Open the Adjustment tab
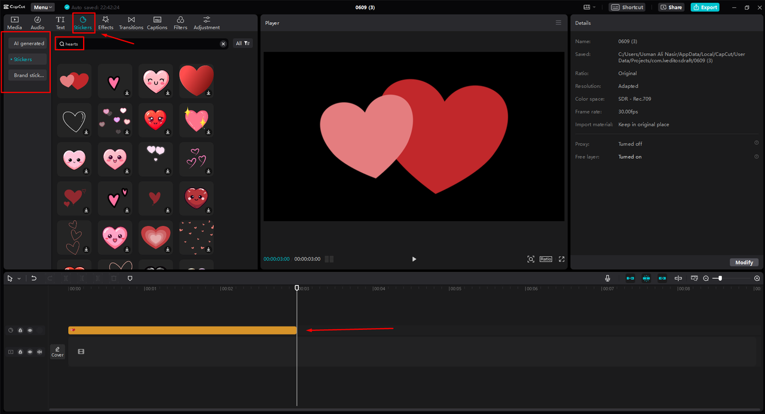Screen dimensions: 765x414 coord(207,23)
